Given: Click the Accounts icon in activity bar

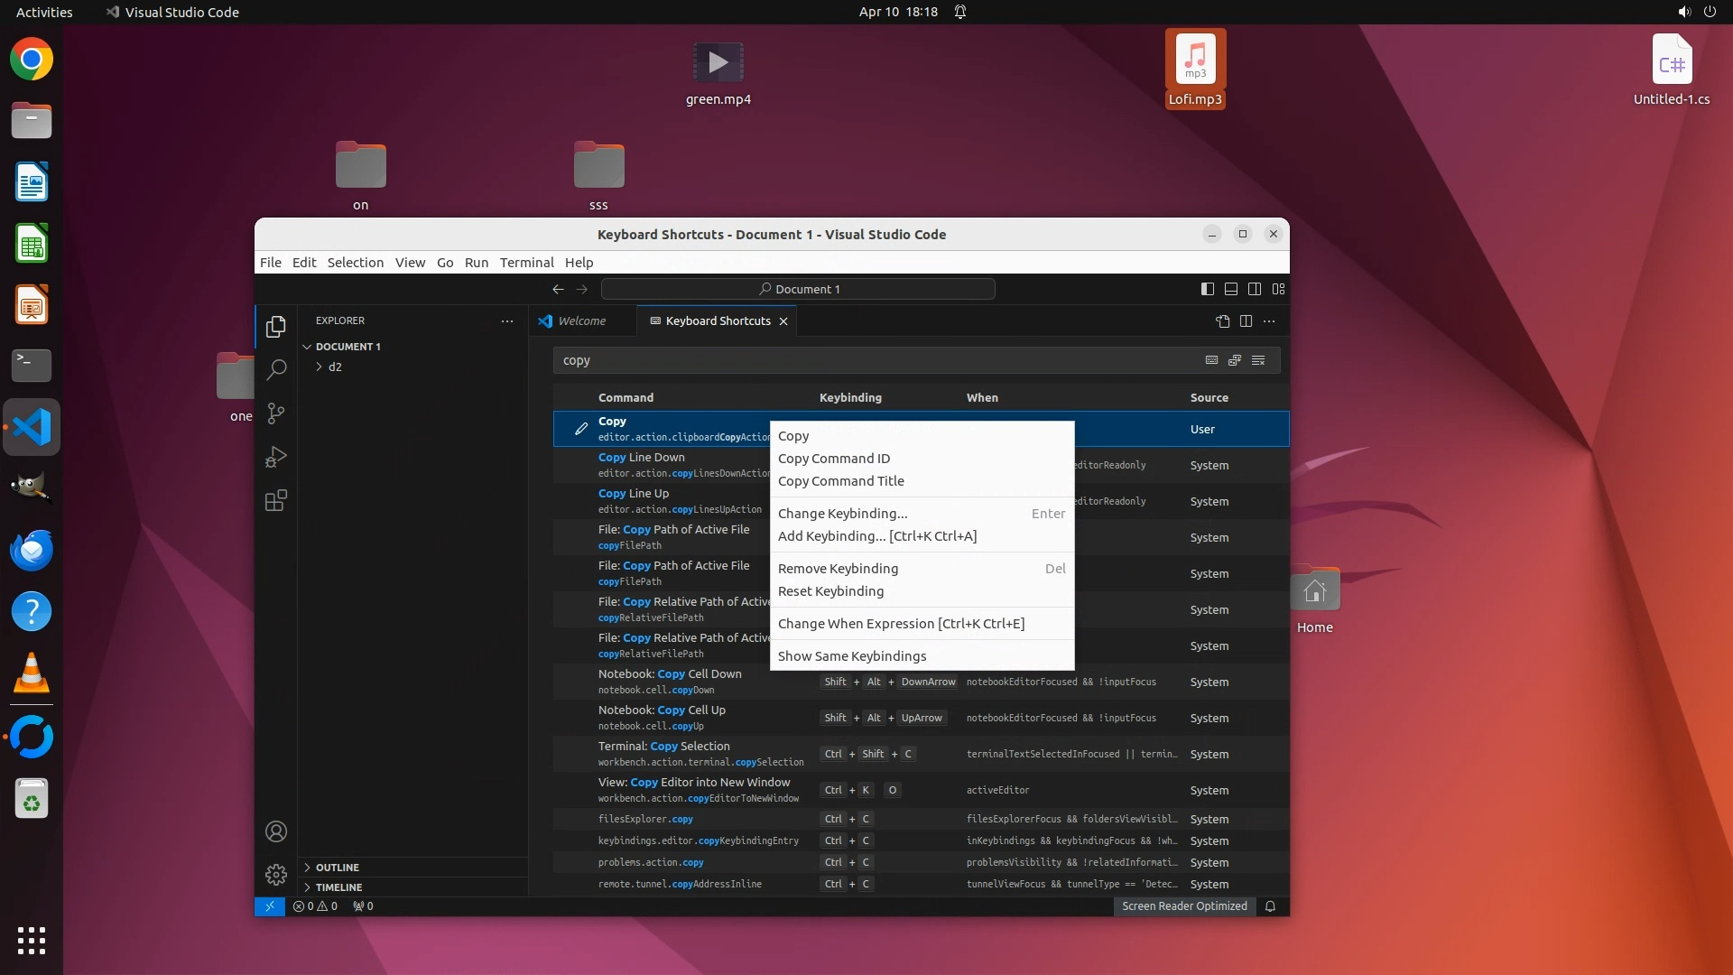Looking at the screenshot, I should point(276,831).
